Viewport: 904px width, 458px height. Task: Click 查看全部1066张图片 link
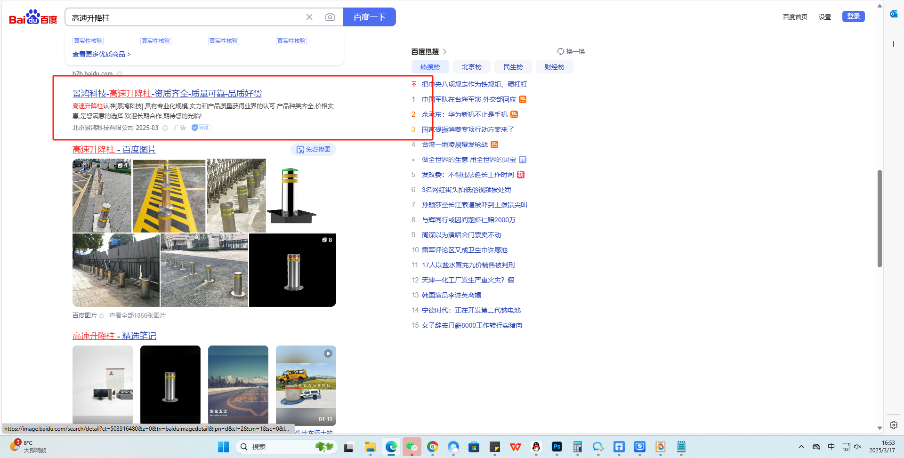pos(137,315)
